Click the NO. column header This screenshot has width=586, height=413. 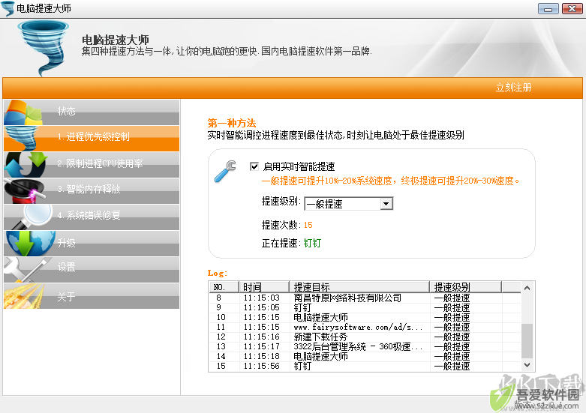coord(224,287)
